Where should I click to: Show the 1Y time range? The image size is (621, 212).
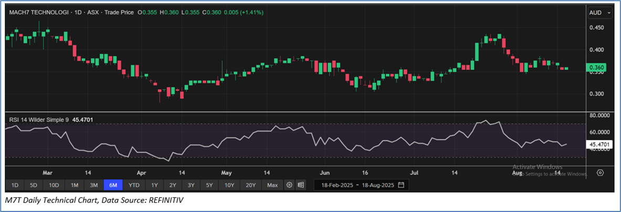click(x=154, y=185)
